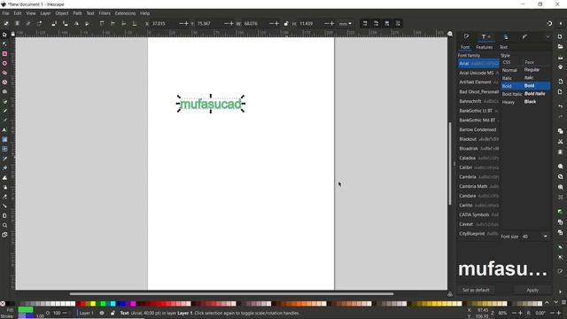Open Text and Font dialog tab

(485, 36)
